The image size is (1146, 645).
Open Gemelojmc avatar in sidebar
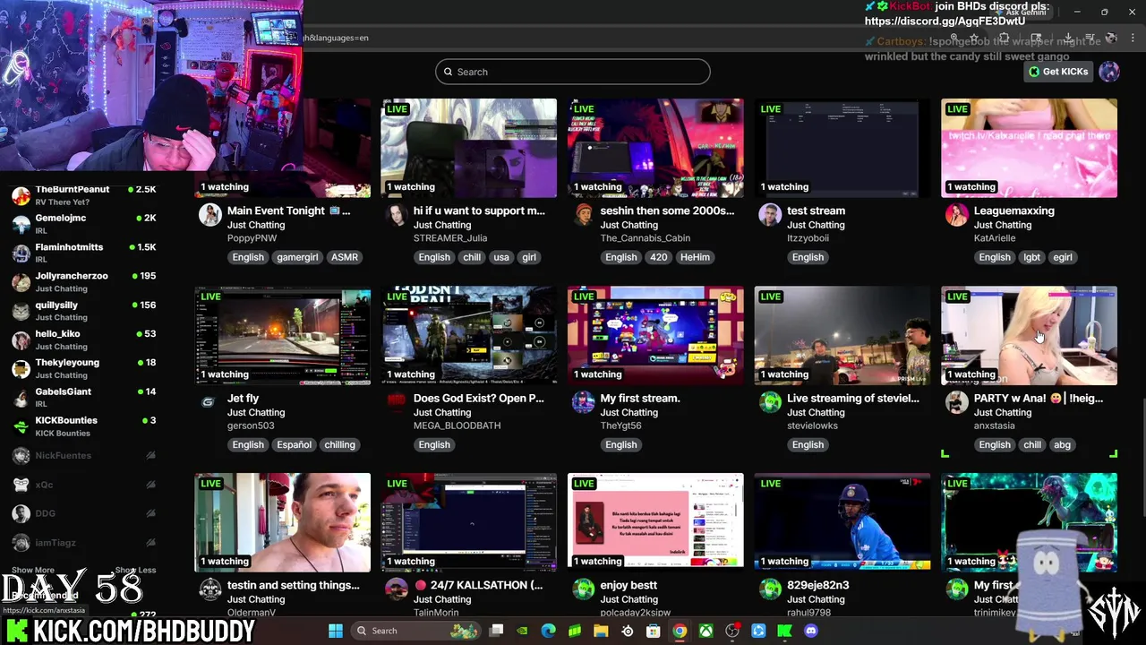[21, 224]
